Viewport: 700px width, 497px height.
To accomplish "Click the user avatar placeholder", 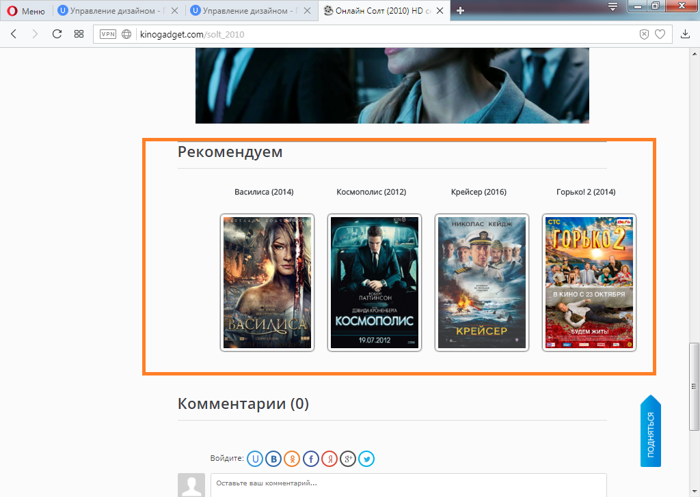I will pos(191,485).
